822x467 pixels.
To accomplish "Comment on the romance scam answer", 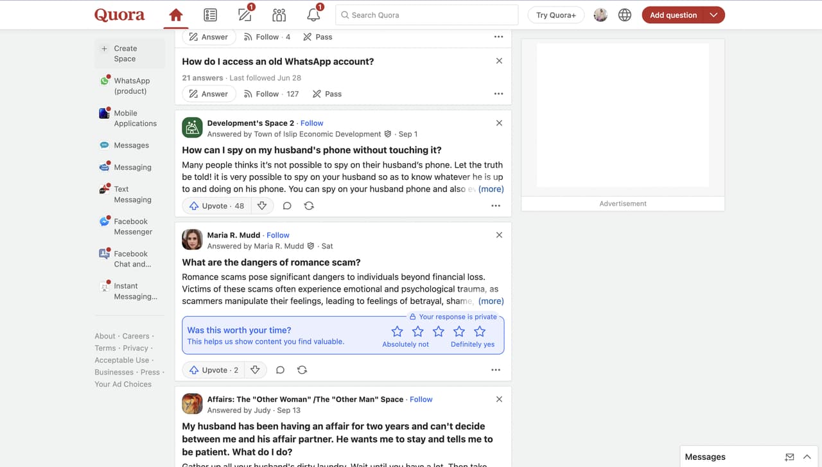I will pos(280,370).
